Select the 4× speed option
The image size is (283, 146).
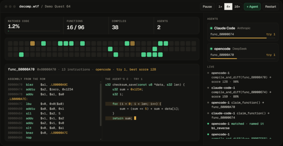(x=228, y=7)
